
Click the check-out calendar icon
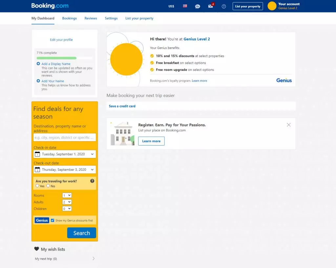(x=37, y=169)
